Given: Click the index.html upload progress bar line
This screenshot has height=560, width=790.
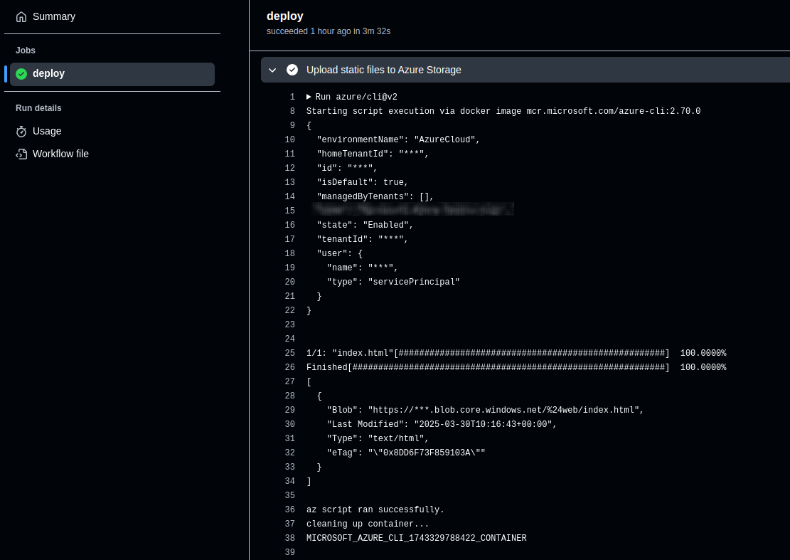Looking at the screenshot, I should tap(516, 353).
